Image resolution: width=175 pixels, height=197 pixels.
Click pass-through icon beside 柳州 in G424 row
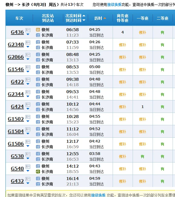[38, 104]
